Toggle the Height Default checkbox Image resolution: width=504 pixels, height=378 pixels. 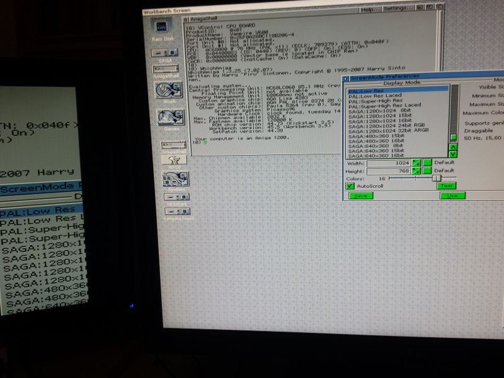point(428,171)
